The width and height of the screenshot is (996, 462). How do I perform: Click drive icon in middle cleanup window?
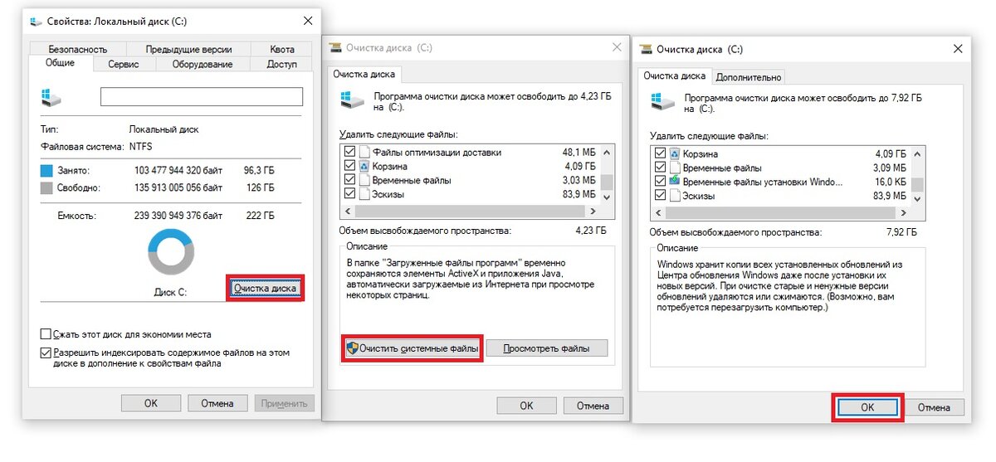(352, 101)
